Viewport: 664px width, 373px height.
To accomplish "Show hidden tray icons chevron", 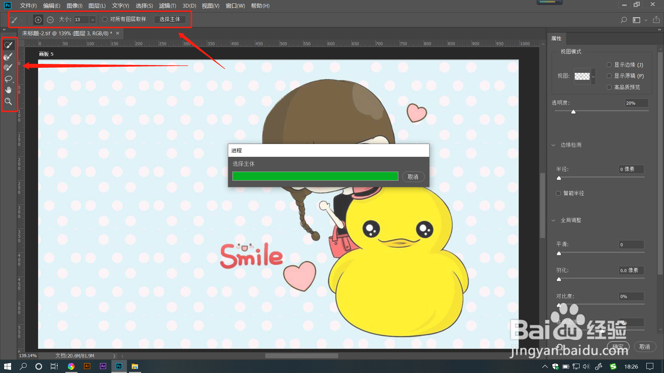I will (x=545, y=366).
